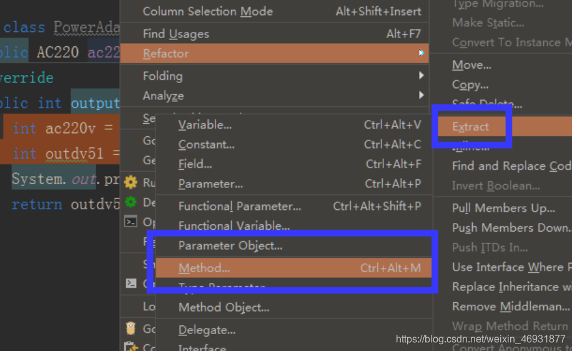Expand the Folding submenu arrow
The image size is (572, 351).
point(422,76)
